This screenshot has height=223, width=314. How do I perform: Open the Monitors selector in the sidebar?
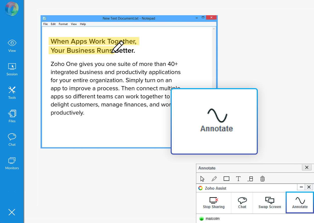click(12, 163)
